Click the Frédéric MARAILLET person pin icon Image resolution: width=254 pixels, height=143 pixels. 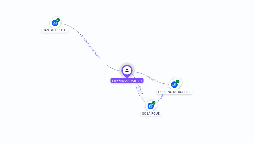pos(127,71)
